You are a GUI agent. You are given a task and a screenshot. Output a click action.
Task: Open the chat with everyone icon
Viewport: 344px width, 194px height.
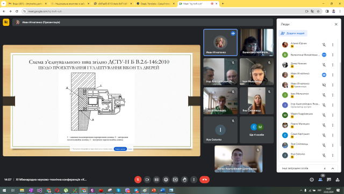click(x=328, y=179)
